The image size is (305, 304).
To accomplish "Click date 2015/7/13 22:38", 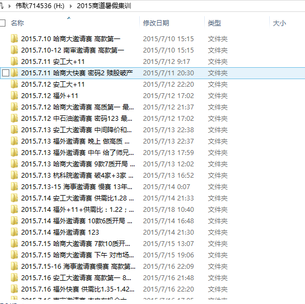I will [168, 130].
